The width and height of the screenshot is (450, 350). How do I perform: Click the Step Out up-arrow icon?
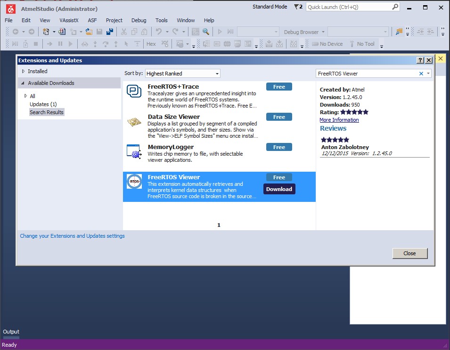coord(115,44)
